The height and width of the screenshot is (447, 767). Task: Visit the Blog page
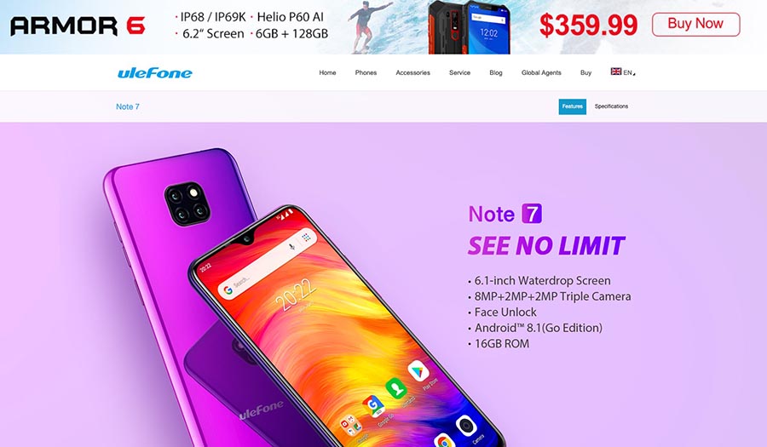(495, 72)
